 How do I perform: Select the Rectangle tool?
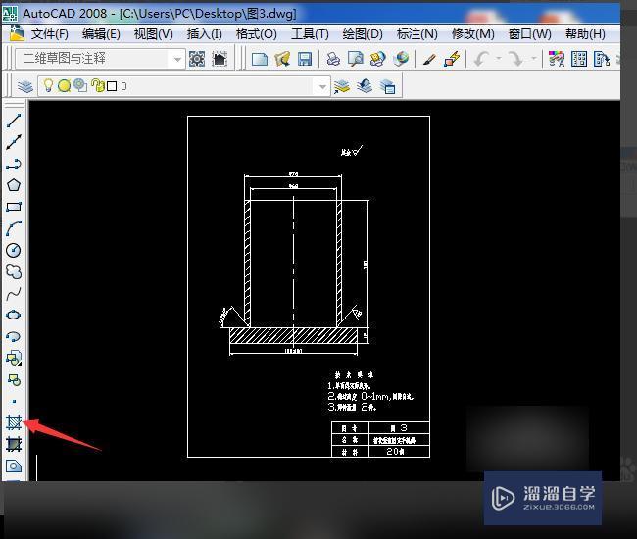pos(14,207)
